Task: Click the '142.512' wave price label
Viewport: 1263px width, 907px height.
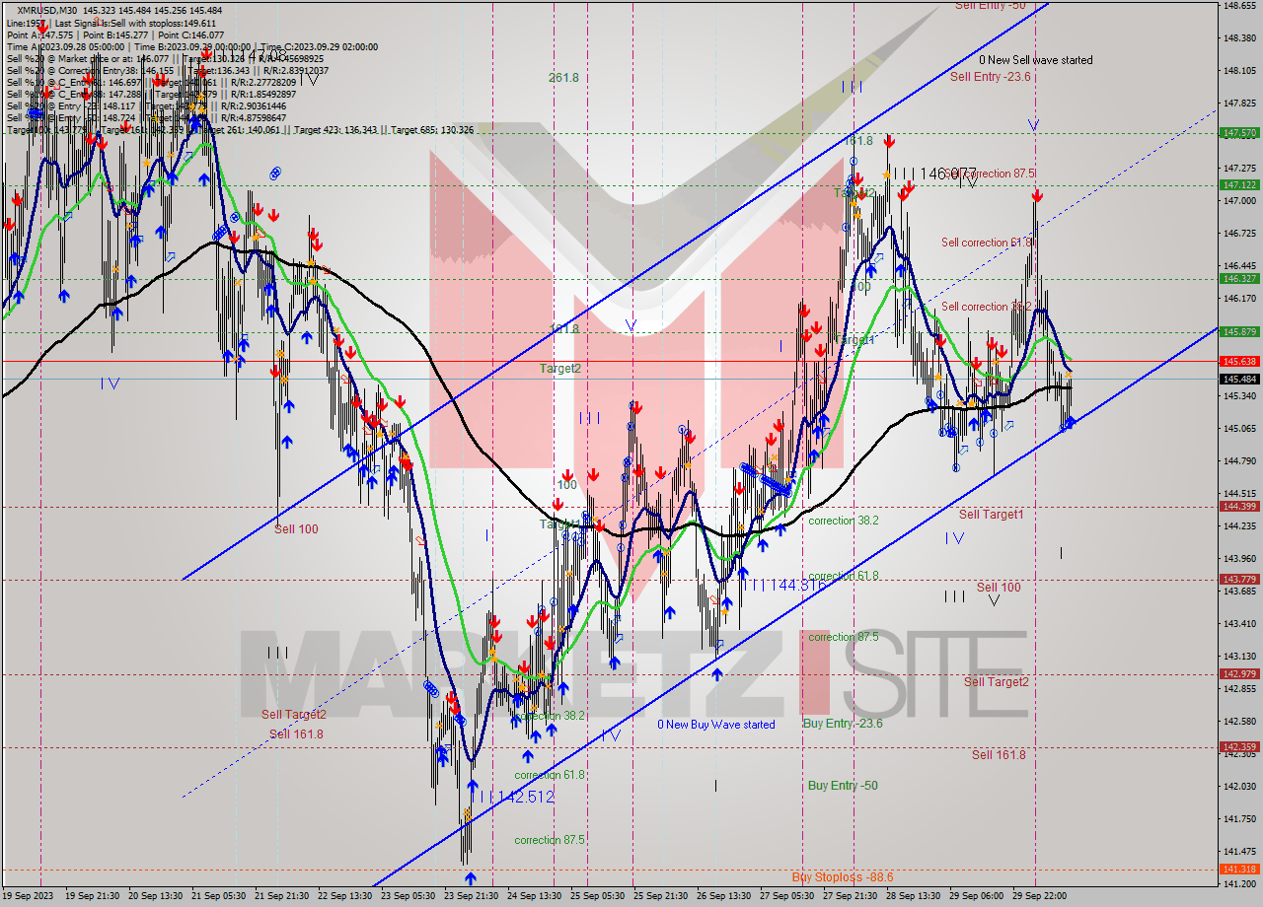Action: [x=525, y=797]
